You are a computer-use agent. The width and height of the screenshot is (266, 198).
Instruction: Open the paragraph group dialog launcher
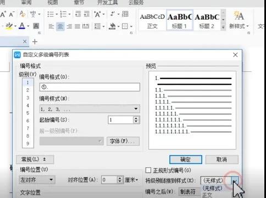coord(131,33)
